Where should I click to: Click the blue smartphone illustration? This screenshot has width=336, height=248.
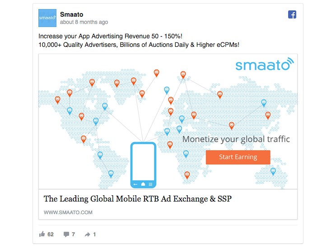point(143,165)
